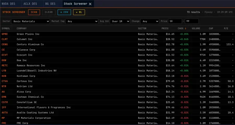
Task: Click the $63.24 price cell
Action: point(170,92)
